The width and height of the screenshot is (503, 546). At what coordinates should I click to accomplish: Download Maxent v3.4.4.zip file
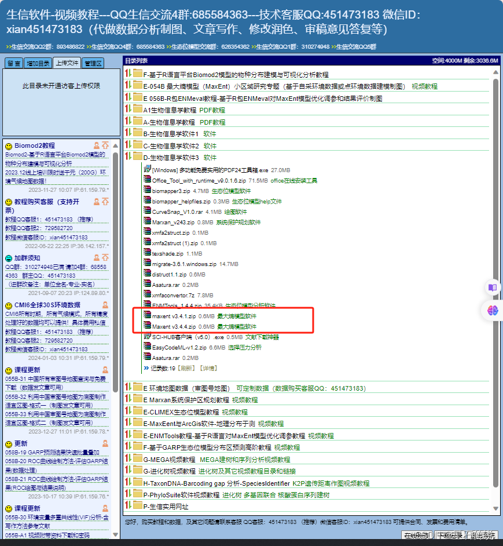tap(174, 327)
